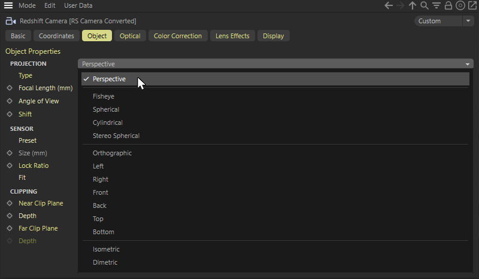Click the Redshift Camera object icon
479x279 pixels.
pos(11,21)
